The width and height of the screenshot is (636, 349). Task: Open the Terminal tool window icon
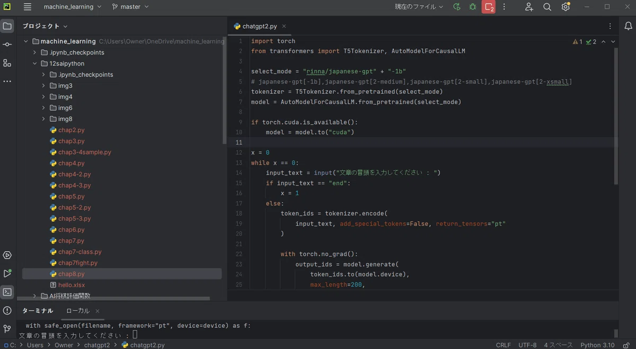[x=7, y=292]
